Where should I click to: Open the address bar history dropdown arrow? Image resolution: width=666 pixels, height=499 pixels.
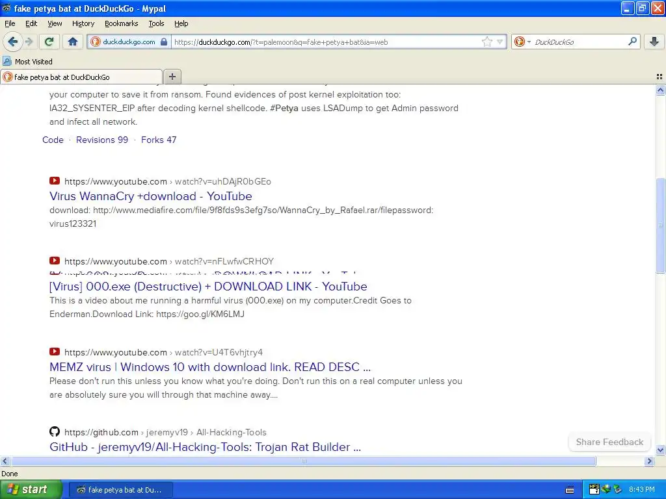click(x=500, y=42)
